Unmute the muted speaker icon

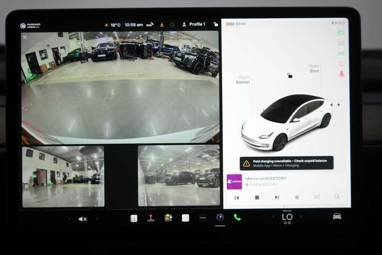pyautogui.click(x=83, y=219)
